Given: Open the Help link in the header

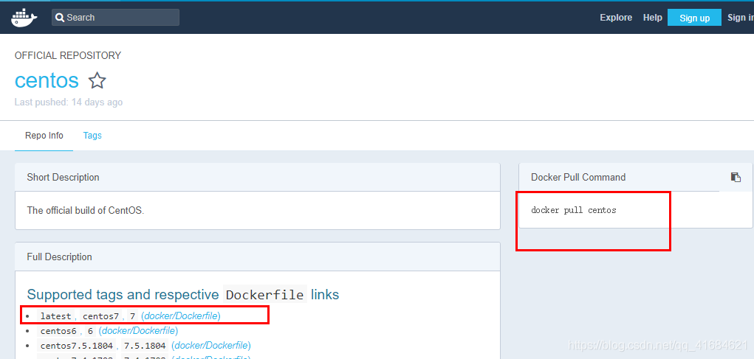Looking at the screenshot, I should click(x=653, y=17).
